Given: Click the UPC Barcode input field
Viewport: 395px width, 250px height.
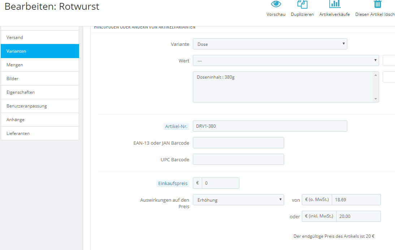Looking at the screenshot, I should pos(238,159).
